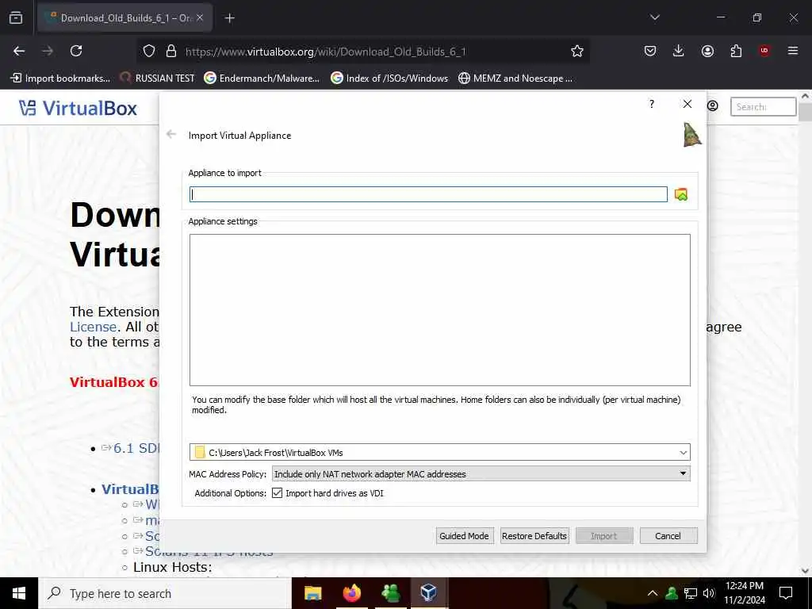Open RUSSIAN TEST bookmark
The width and height of the screenshot is (812, 609).
[x=158, y=79]
